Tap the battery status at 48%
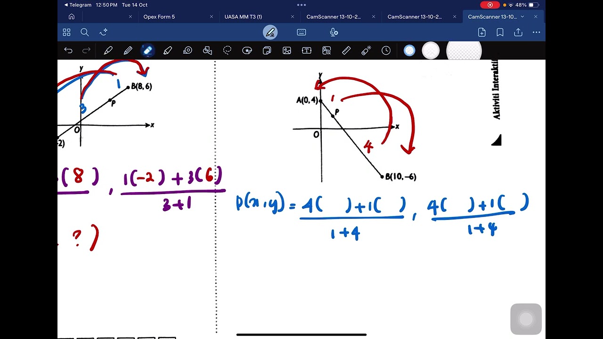Viewport: 603px width, 339px height. [x=527, y=5]
